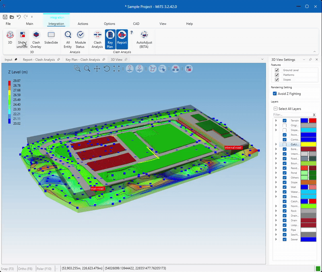Click the lower level down-arrow icon
This screenshot has height=272, width=322.
[x=139, y=69]
